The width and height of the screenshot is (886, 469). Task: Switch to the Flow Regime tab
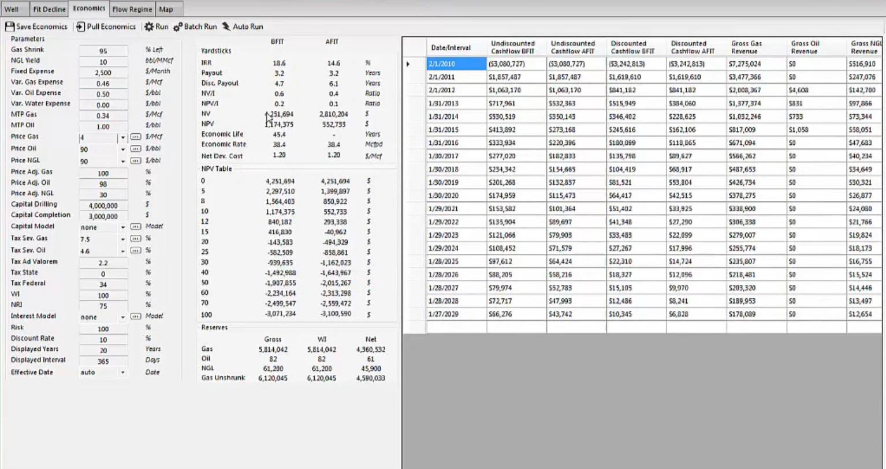(x=132, y=9)
